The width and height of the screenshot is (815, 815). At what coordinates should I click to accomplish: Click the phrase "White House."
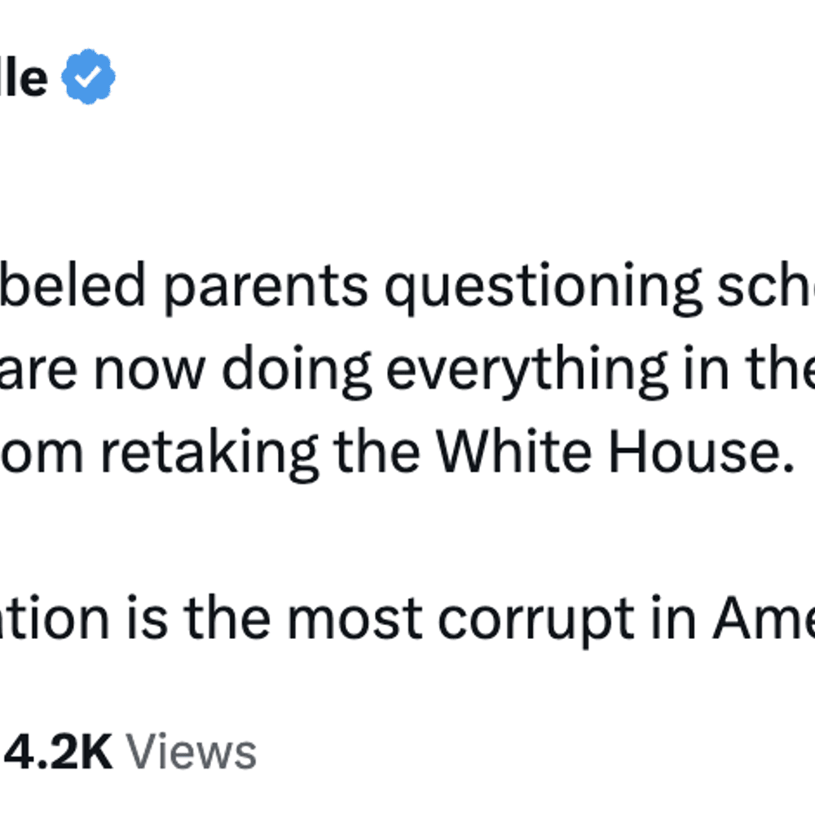615,452
